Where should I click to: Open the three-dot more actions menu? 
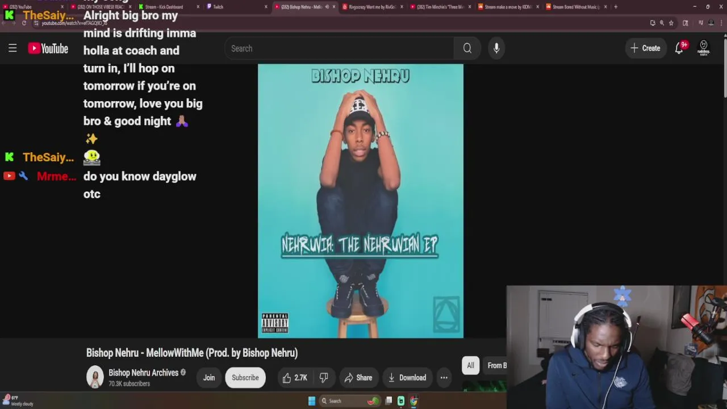[x=444, y=378]
